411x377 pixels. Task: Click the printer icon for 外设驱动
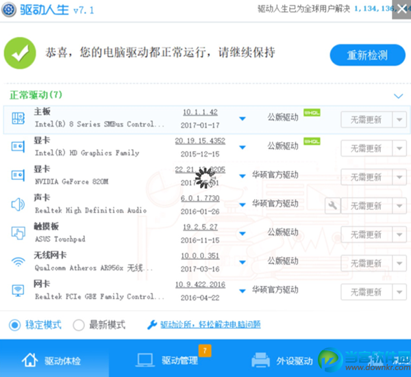(x=260, y=360)
